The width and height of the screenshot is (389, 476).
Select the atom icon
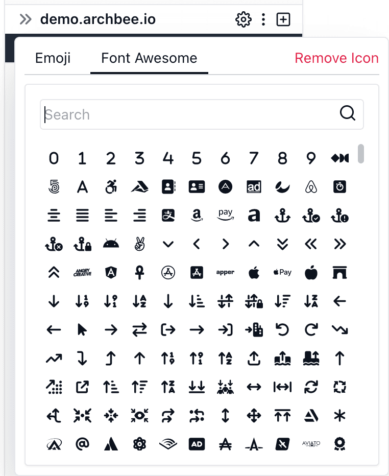pyautogui.click(x=139, y=444)
